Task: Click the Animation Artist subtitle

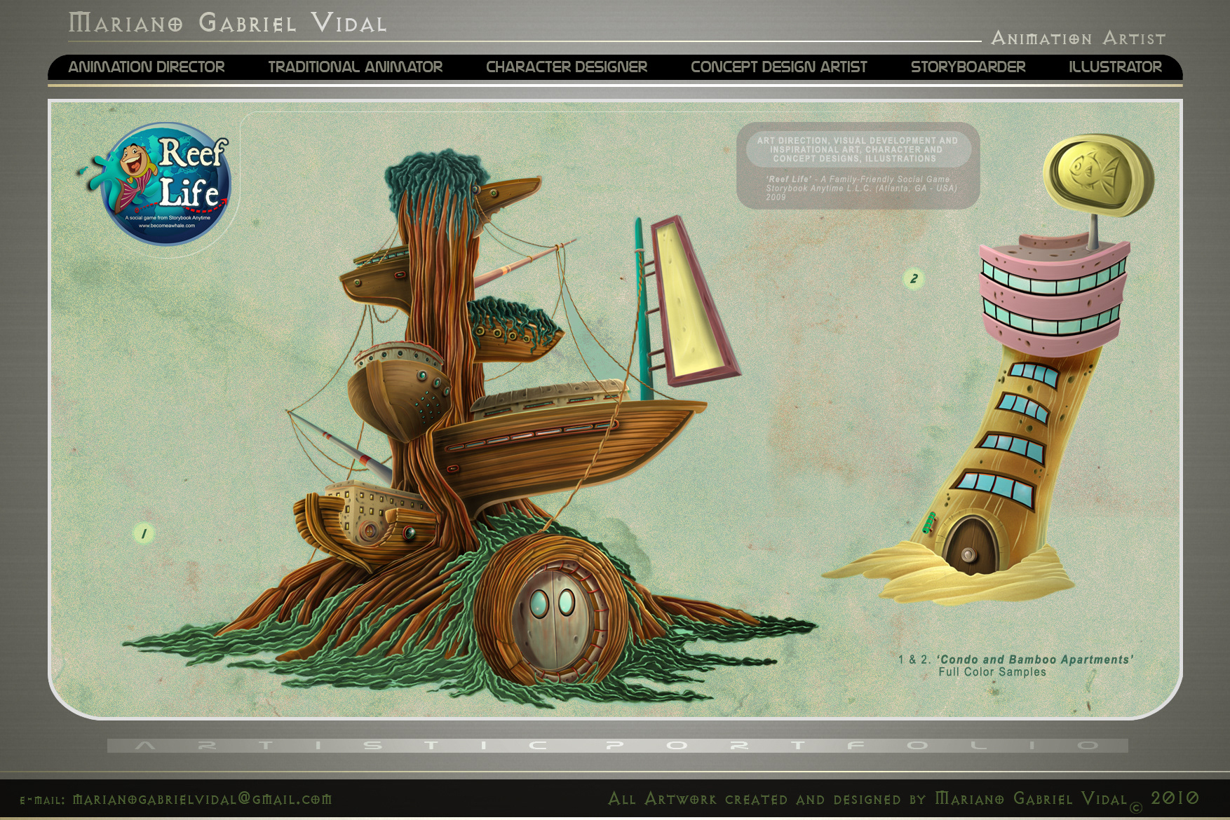Action: (x=1079, y=39)
